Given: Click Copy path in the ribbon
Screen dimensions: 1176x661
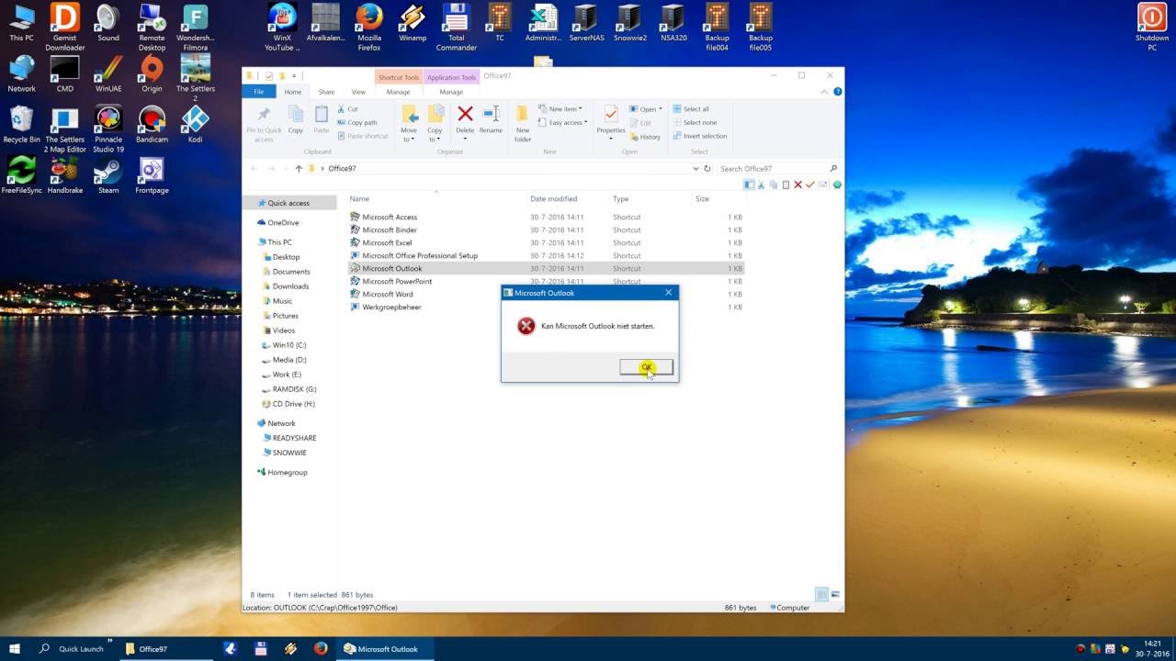Looking at the screenshot, I should [x=358, y=122].
